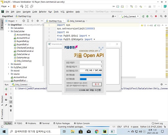
Task: Clear all Run console output trash
Action: 11,110
